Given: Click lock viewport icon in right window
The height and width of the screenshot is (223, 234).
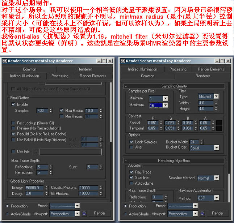Looking at the screenshot, I should 202,214.
